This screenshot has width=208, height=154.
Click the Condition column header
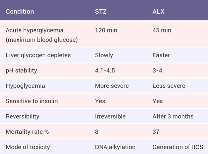point(20,11)
